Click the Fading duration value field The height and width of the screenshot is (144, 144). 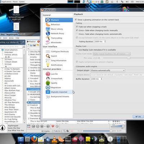click(x=99, y=41)
